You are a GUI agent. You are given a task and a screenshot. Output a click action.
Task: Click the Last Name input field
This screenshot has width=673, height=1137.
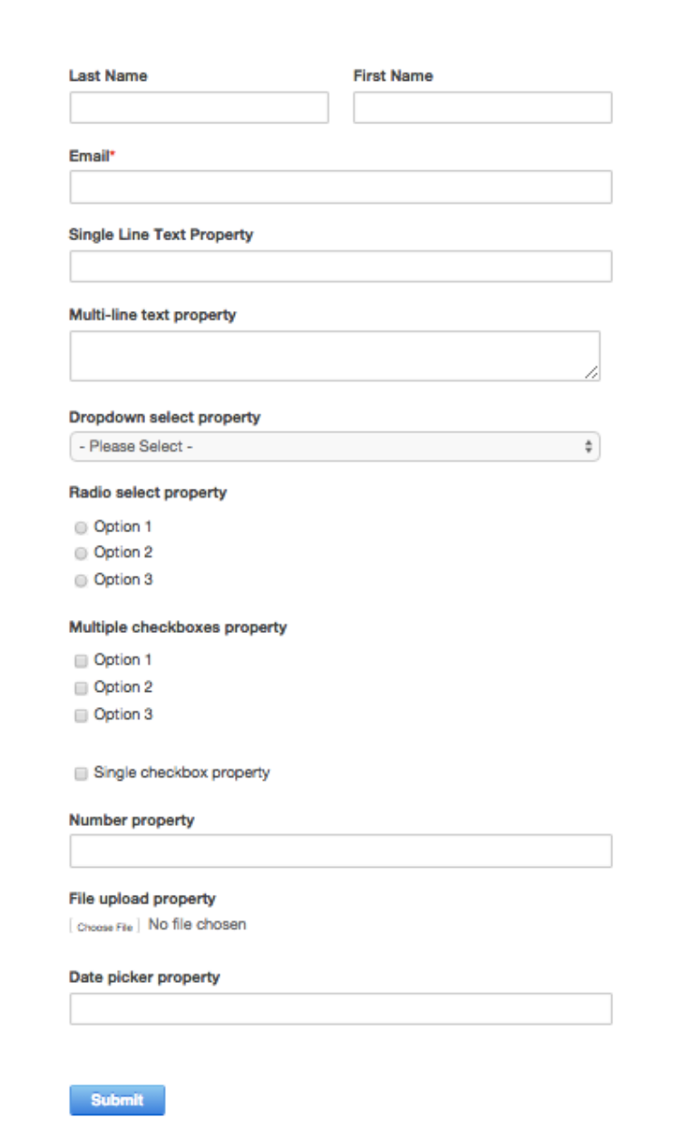(199, 108)
